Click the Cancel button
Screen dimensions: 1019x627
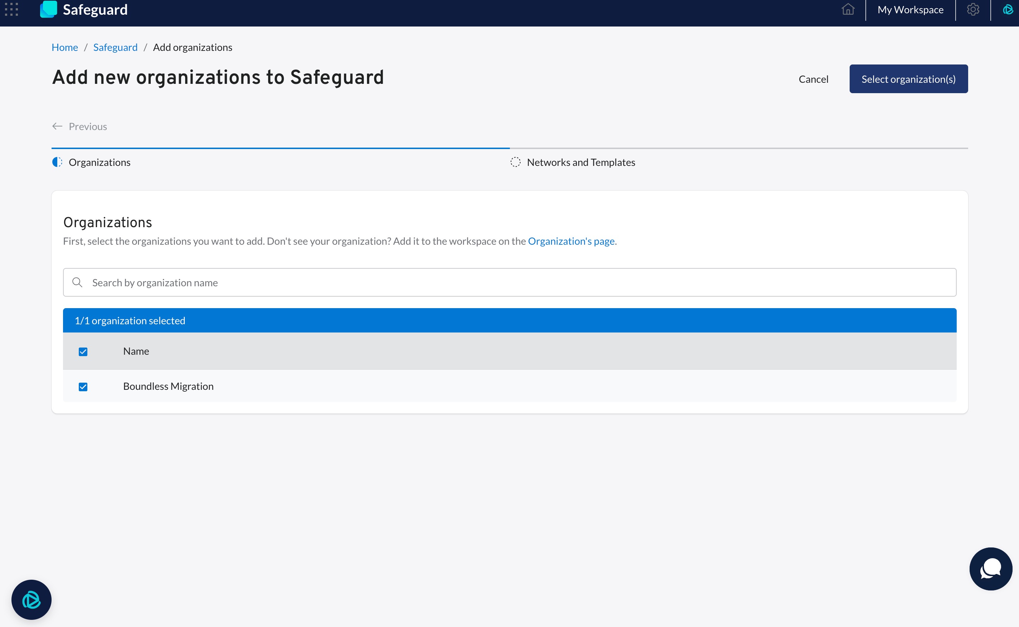(x=813, y=79)
